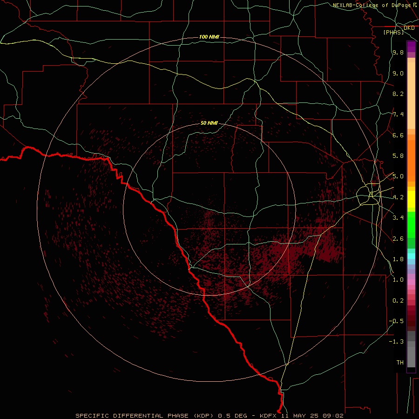Click the 50 NMI range ring label

pos(209,123)
